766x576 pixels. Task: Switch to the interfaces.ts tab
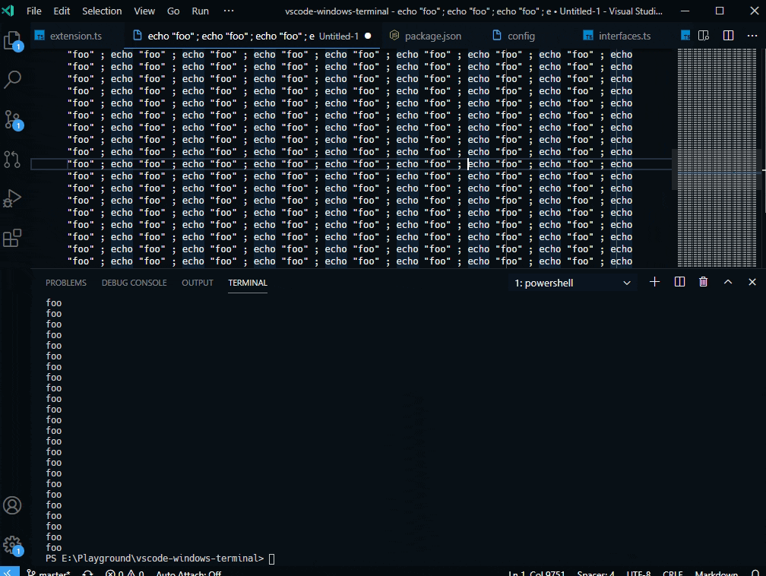coord(617,36)
